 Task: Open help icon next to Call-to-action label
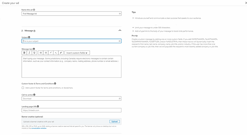34,95
